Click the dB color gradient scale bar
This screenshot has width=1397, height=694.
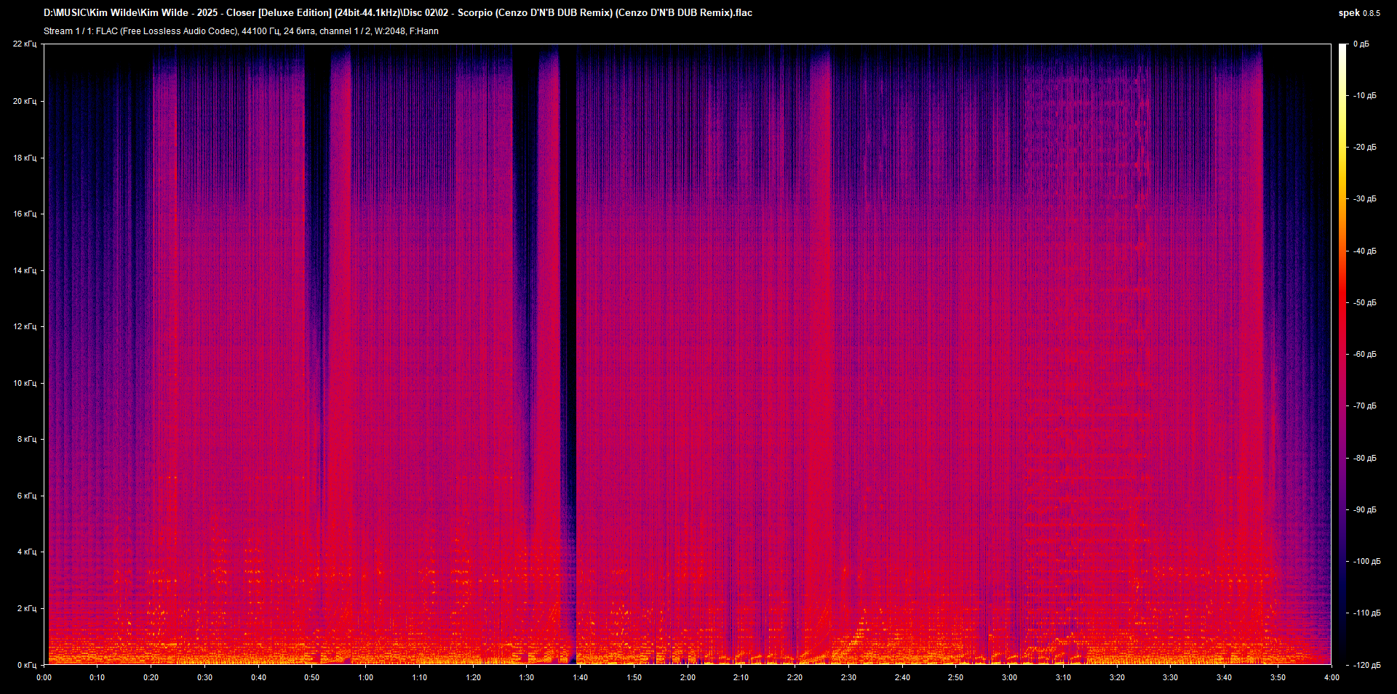pos(1342,355)
